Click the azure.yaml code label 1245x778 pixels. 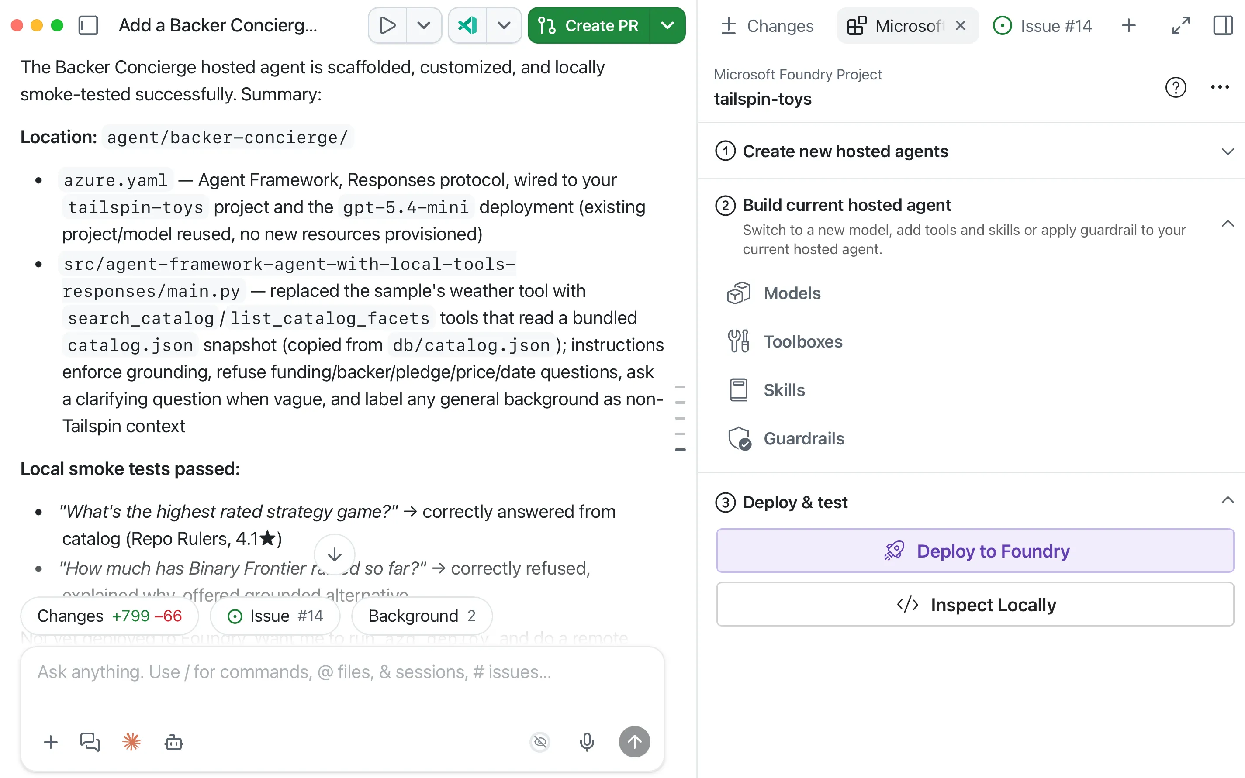[x=116, y=180]
